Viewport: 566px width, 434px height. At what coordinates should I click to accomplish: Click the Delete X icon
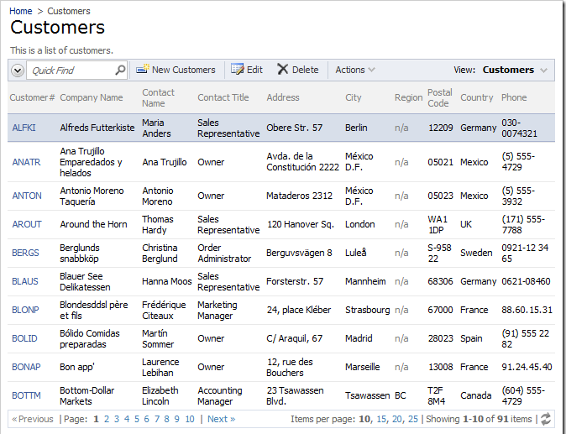click(283, 69)
